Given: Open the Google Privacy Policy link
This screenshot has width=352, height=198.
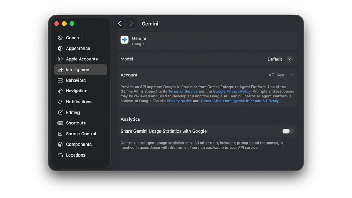Looking at the screenshot, I should click(232, 91).
